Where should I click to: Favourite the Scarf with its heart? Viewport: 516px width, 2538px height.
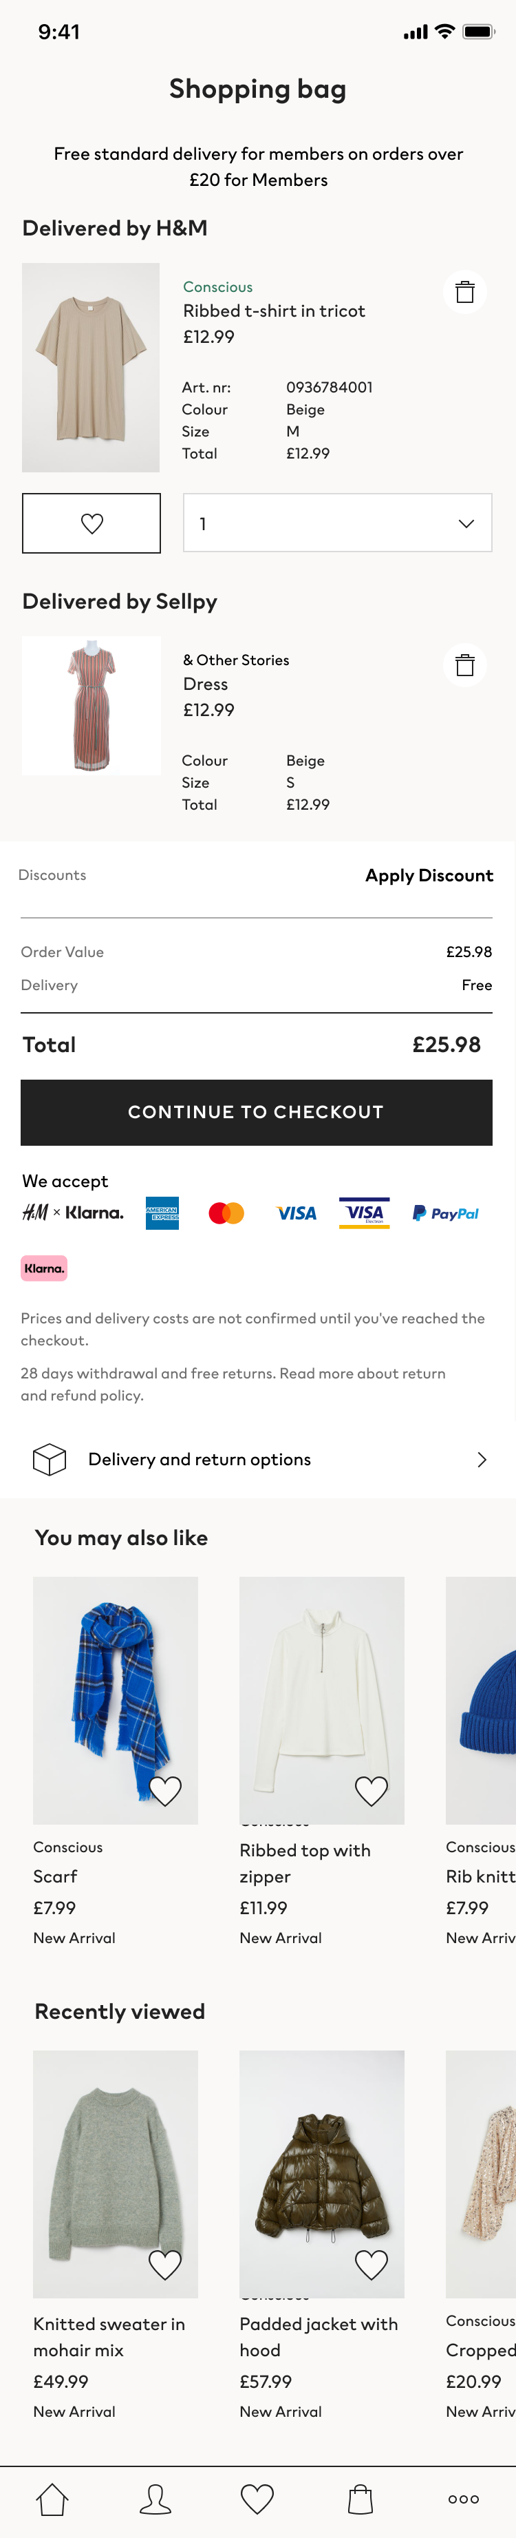164,1790
